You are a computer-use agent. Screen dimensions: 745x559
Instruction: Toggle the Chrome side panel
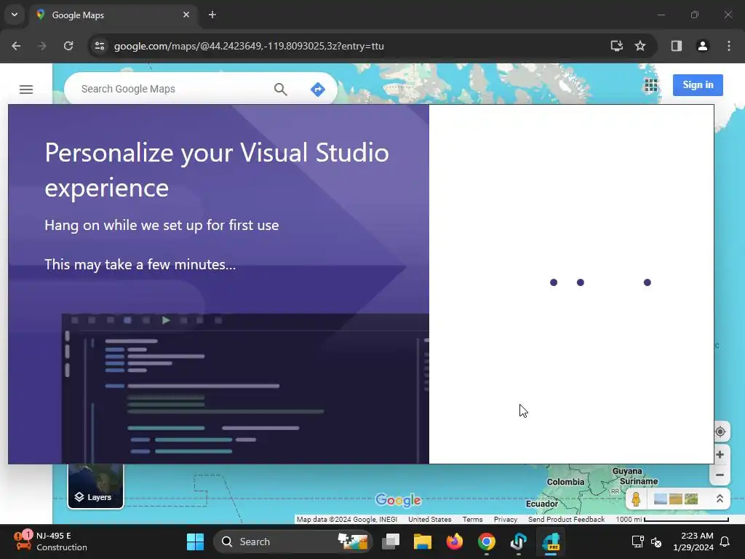676,46
